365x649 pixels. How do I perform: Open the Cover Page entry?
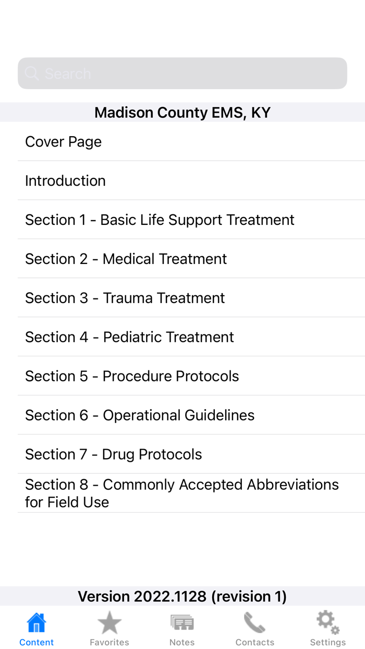(x=182, y=141)
